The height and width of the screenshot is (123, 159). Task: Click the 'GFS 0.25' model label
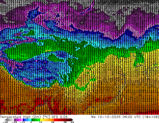point(59,117)
